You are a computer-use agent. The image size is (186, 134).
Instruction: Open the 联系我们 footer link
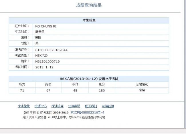tap(91, 106)
